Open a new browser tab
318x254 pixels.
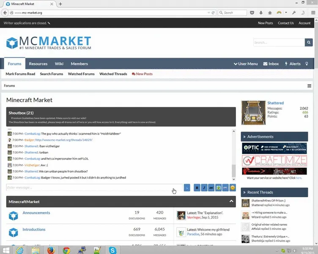click(x=60, y=4)
